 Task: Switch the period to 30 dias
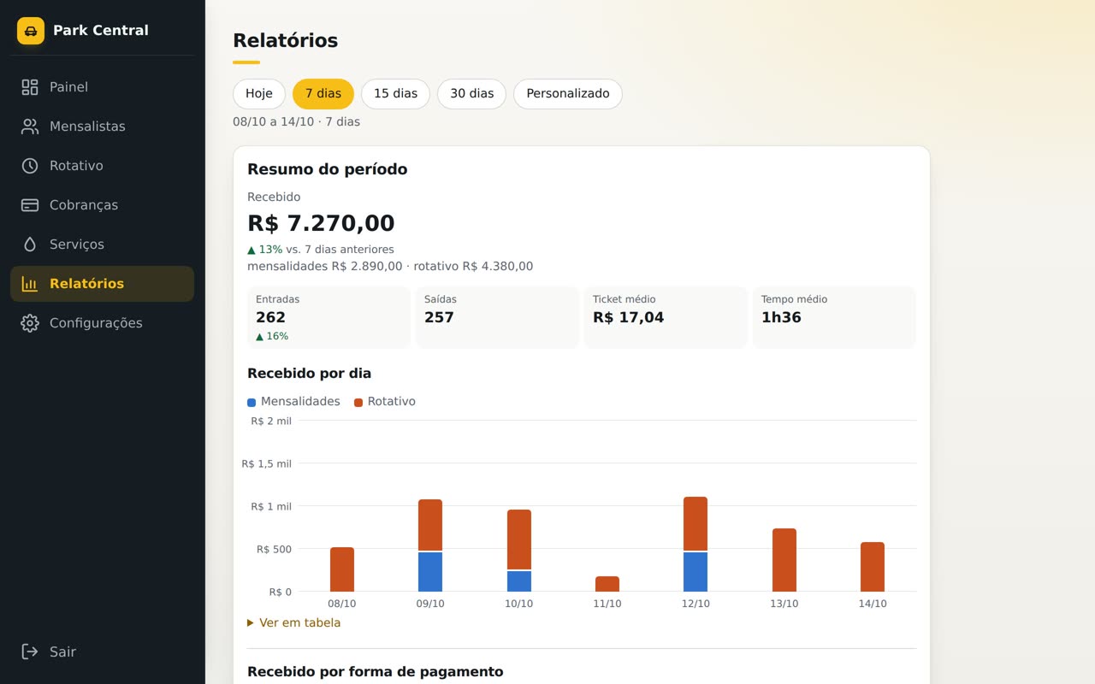(x=471, y=94)
